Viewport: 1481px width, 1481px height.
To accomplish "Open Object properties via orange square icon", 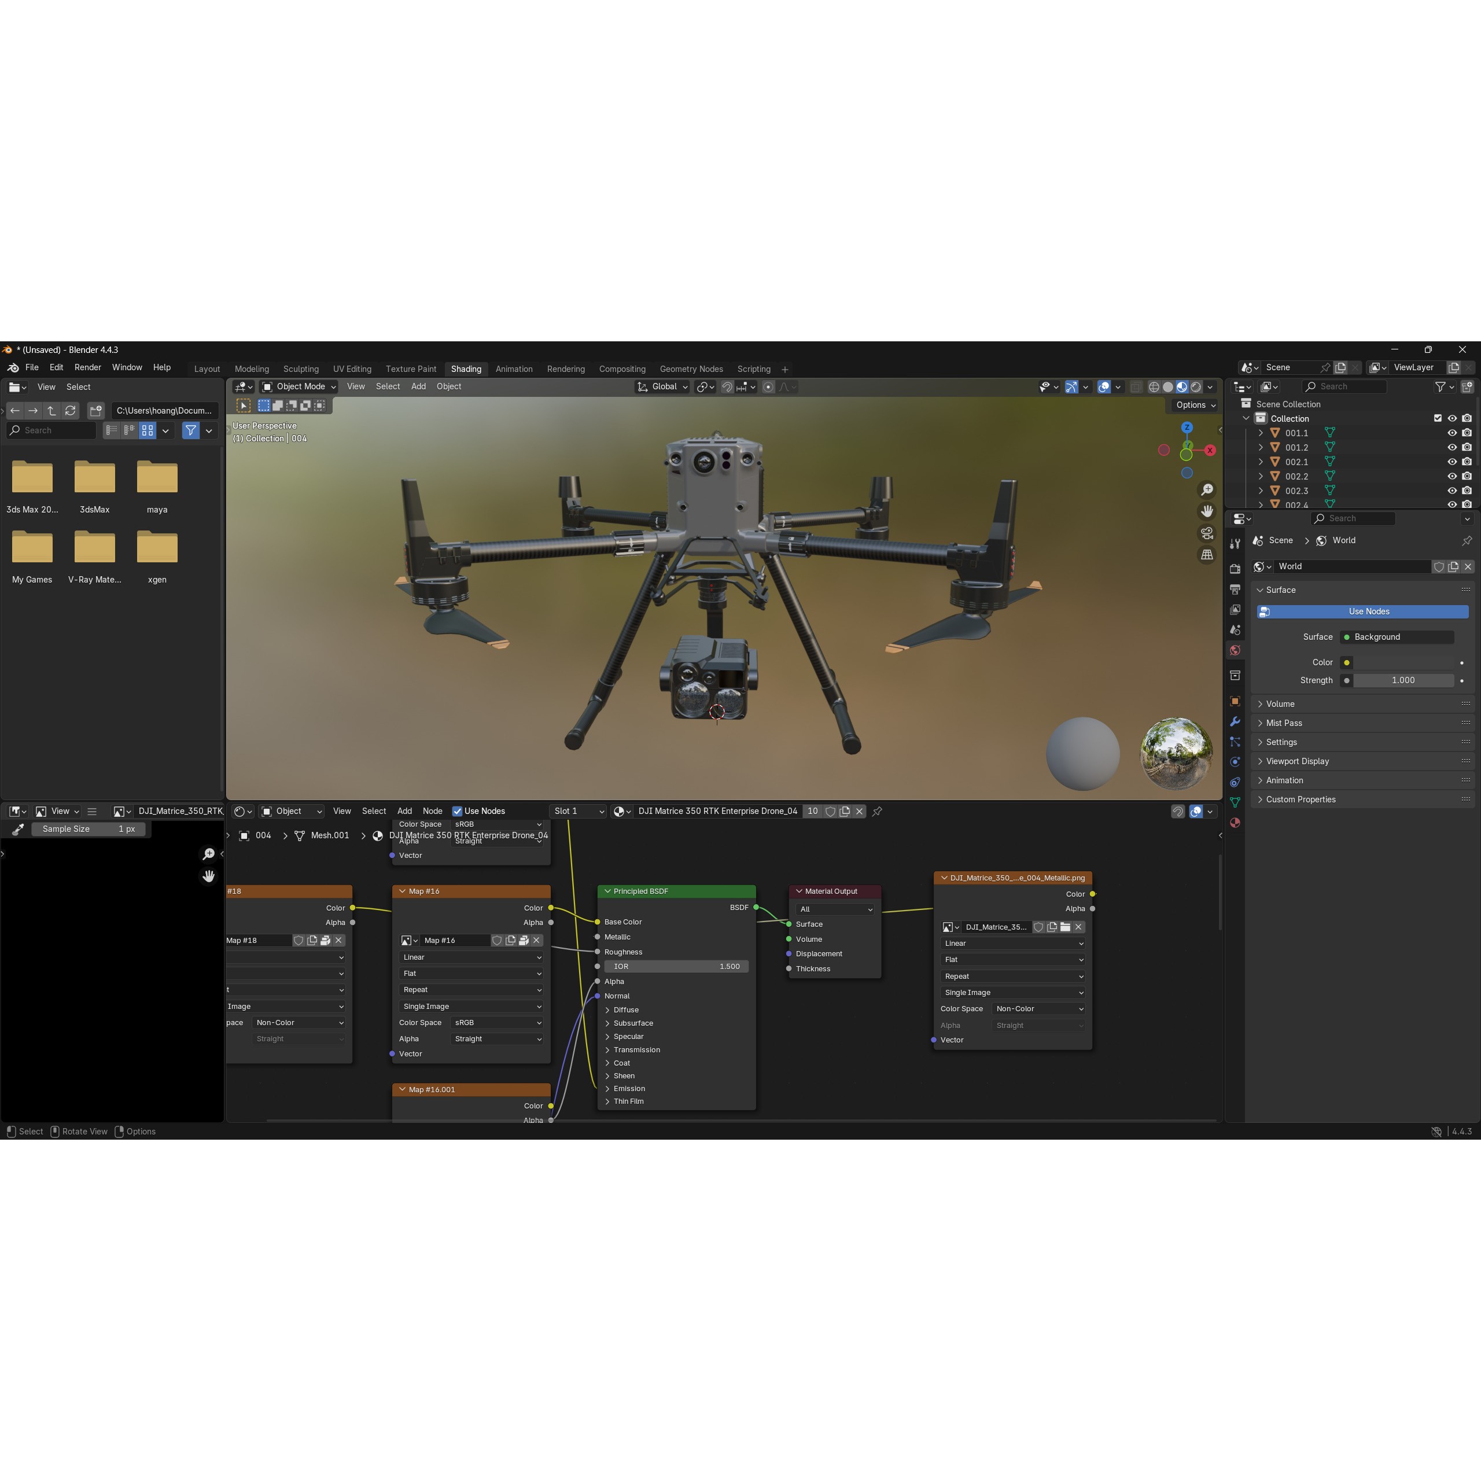I will pyautogui.click(x=1236, y=701).
